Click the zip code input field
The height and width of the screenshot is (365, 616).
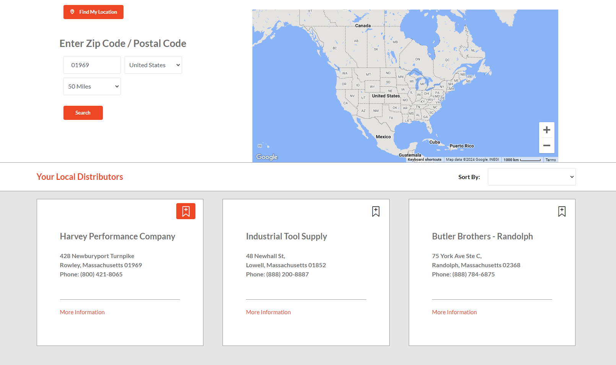[92, 65]
